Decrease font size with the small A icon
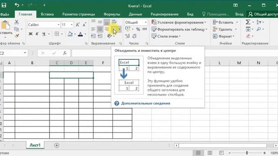The width and height of the screenshot is (278, 156). click(84, 25)
